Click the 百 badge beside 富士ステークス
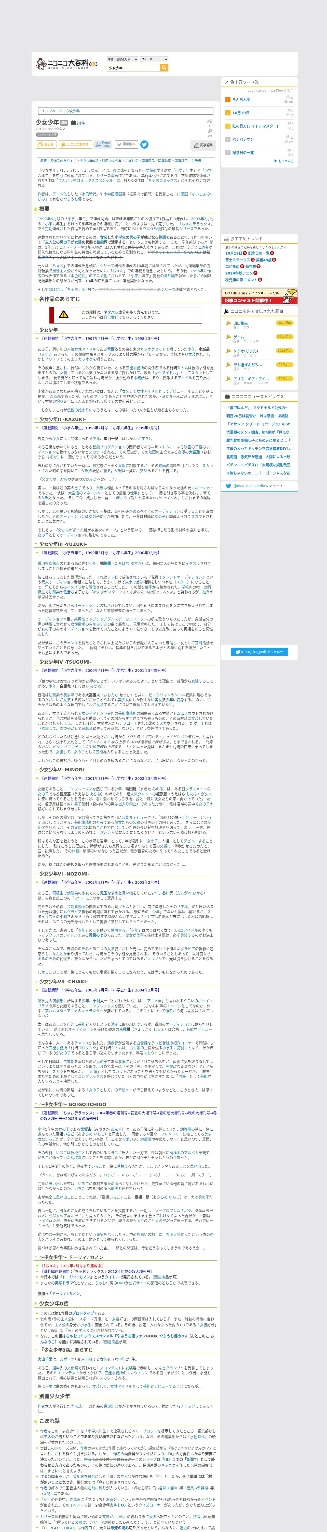The image size is (327, 1532). (x=253, y=260)
